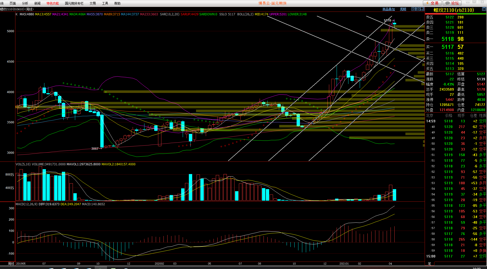
Task: Click the 内盘 1218680 value
Action: [x=478, y=110]
